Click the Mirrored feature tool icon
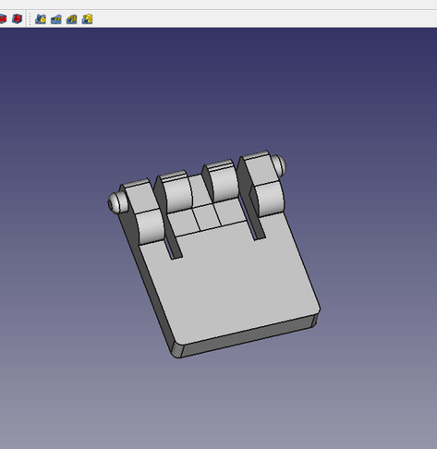Image resolution: width=437 pixels, height=449 pixels. 41,19
